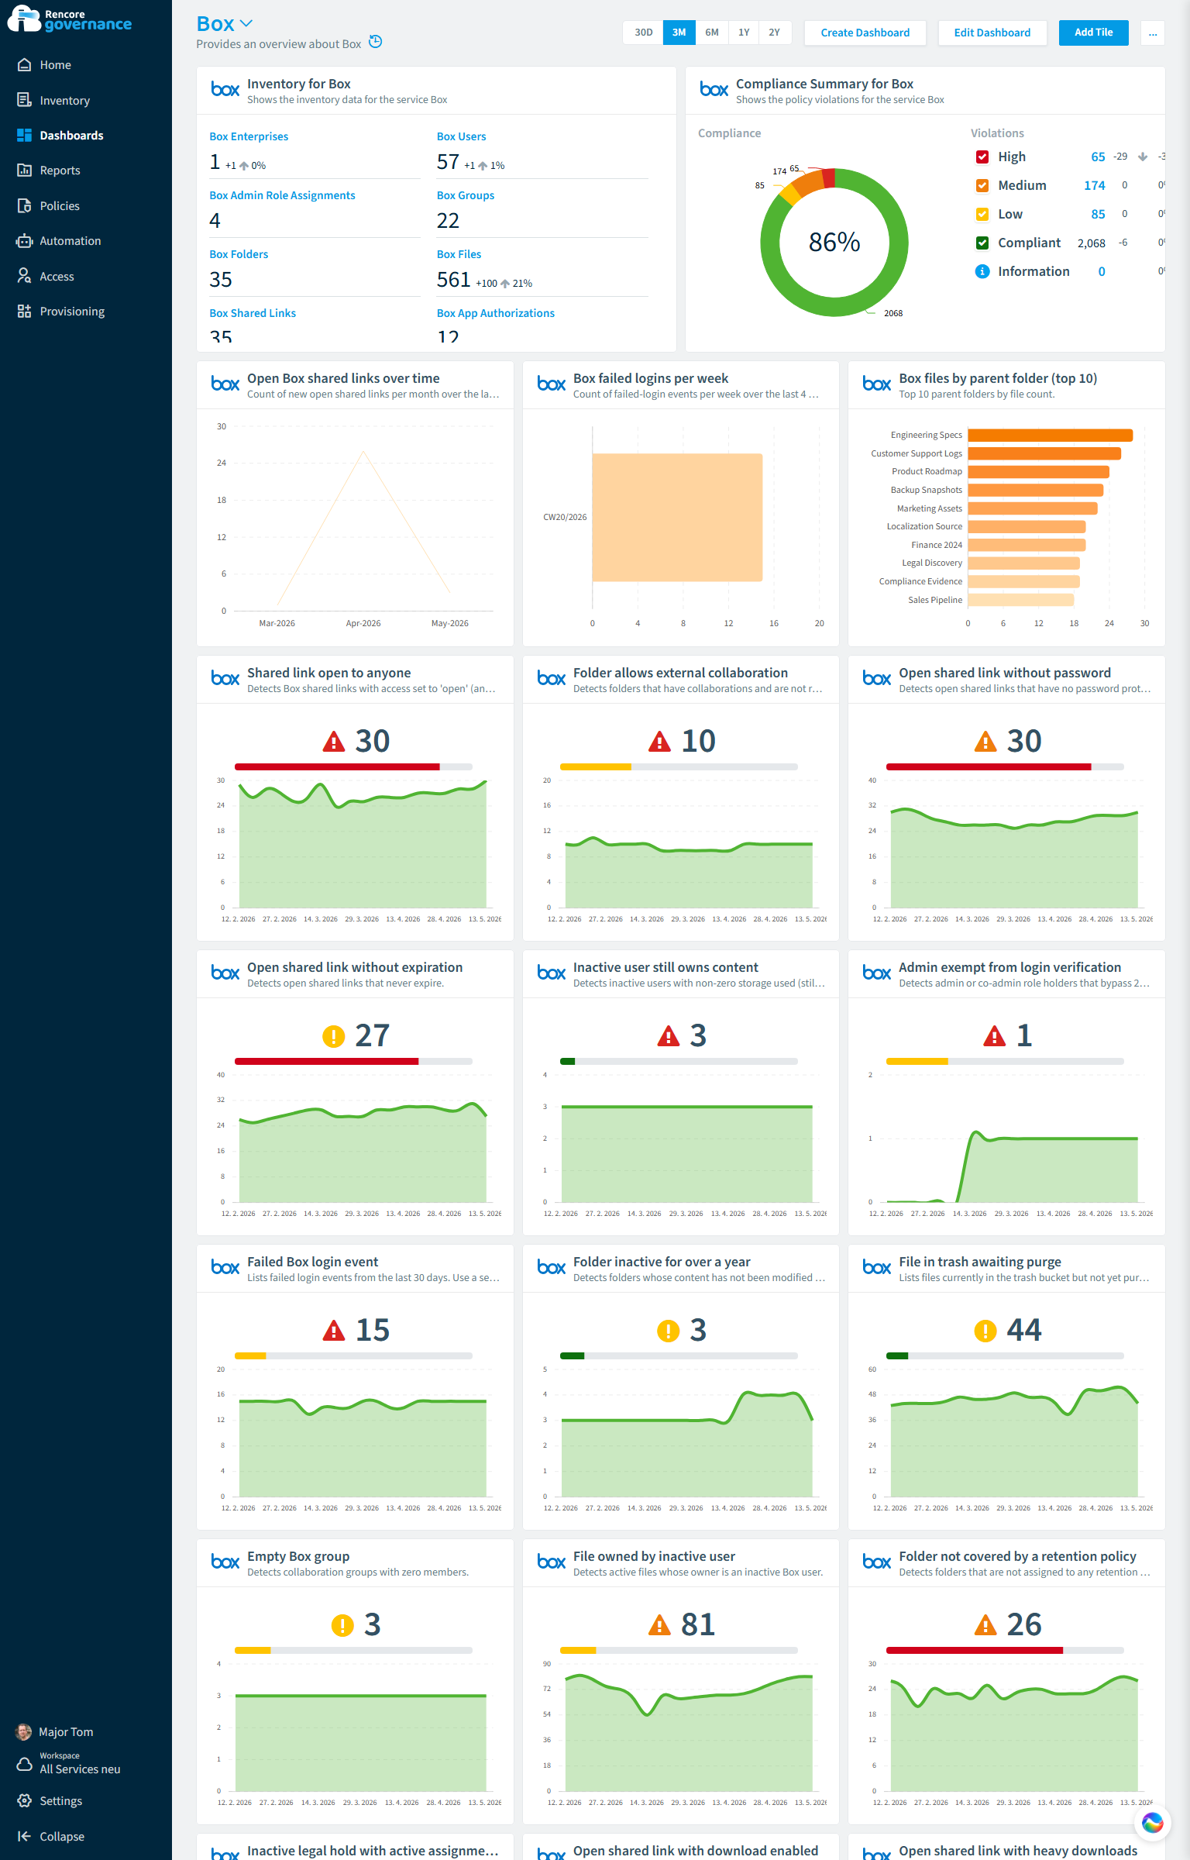Screen dimensions: 1190x1860
Task: Click warning icon on Admin exempt from login verification
Action: coord(994,1036)
